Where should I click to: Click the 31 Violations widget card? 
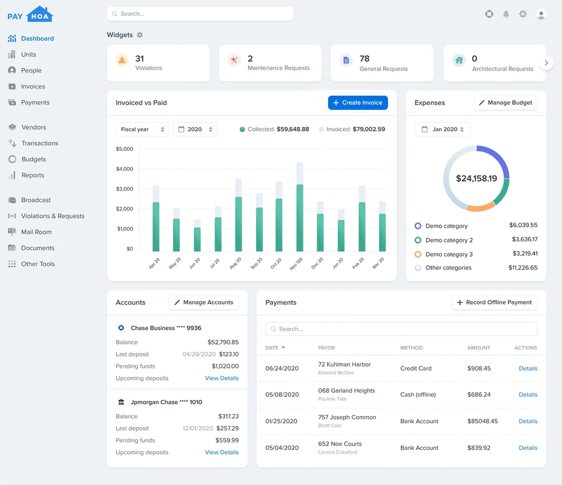[158, 63]
